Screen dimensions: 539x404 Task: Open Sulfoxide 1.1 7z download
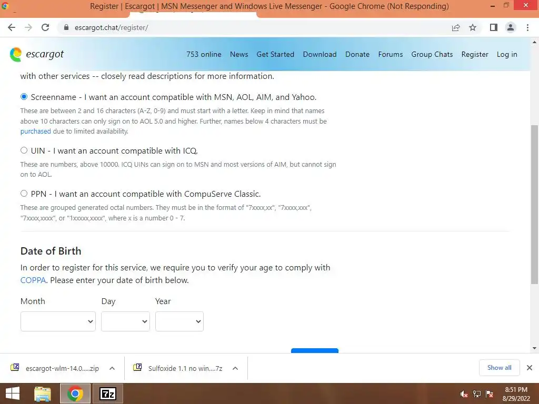point(185,368)
